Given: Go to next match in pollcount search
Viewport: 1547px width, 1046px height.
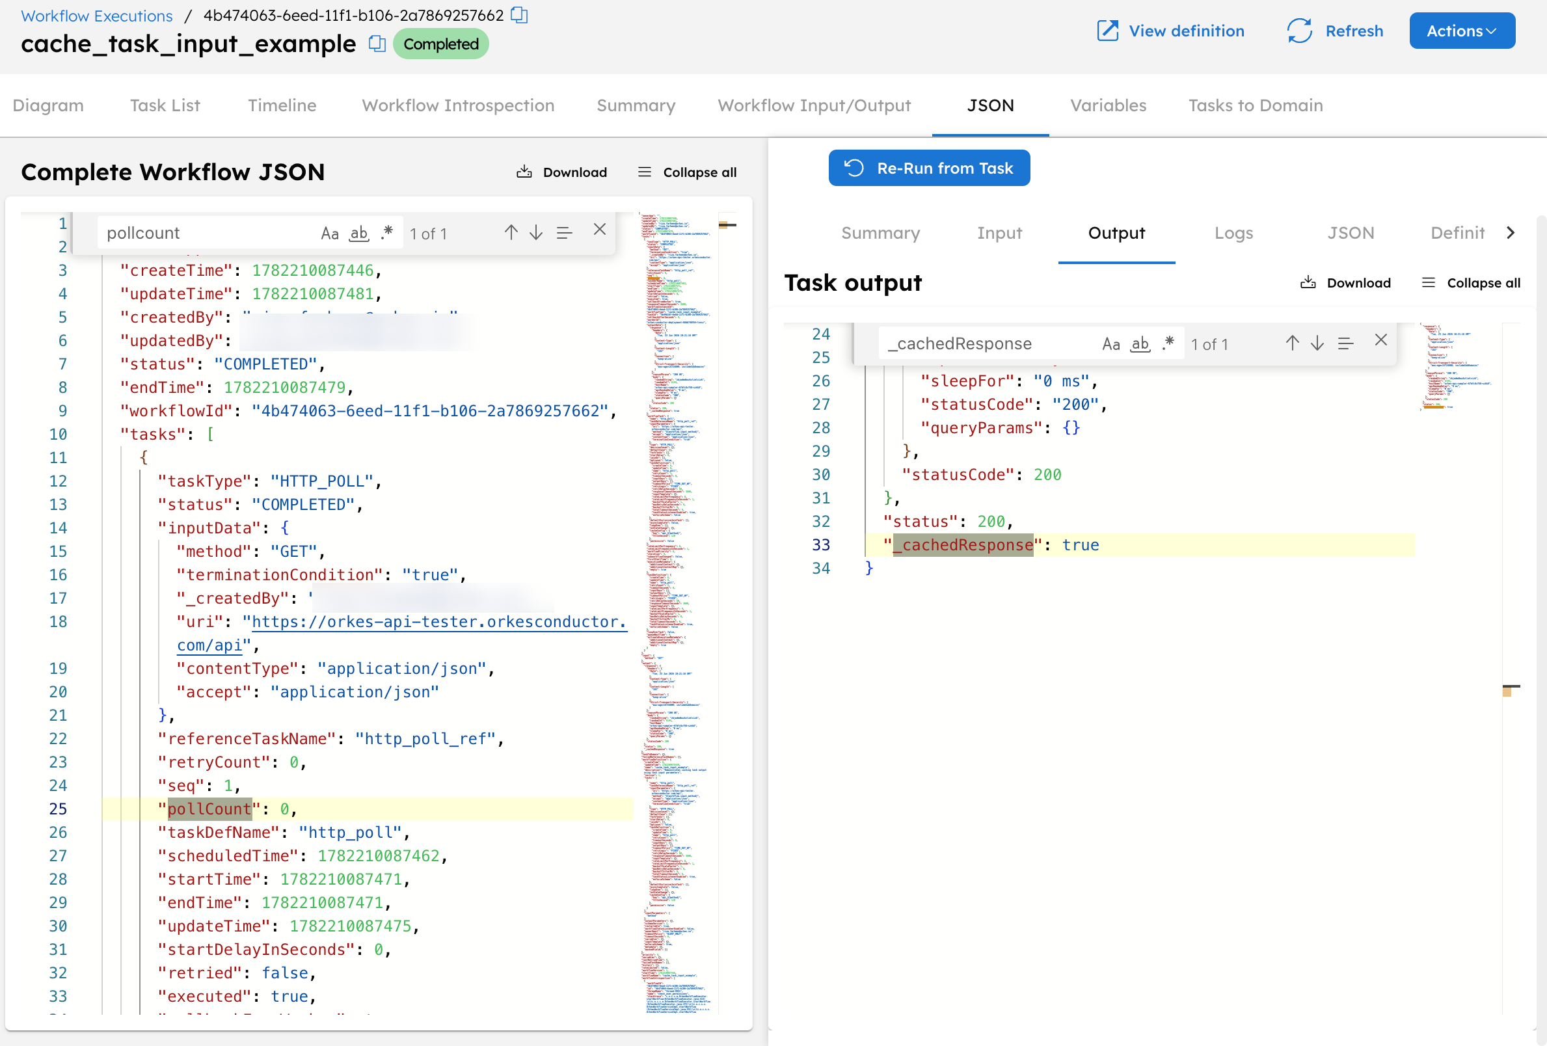Looking at the screenshot, I should [x=536, y=232].
